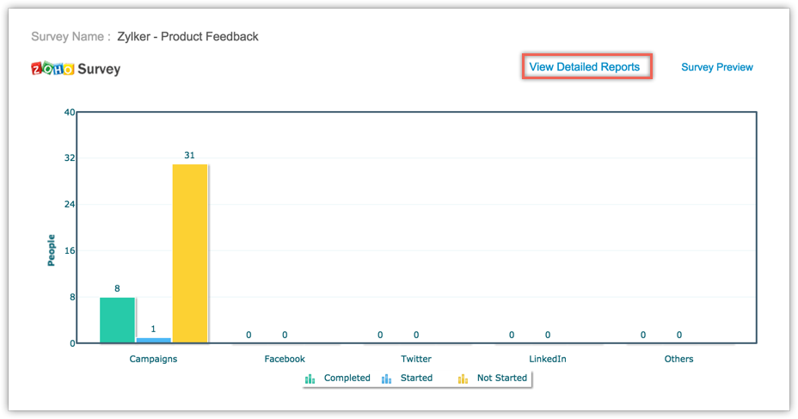Image resolution: width=798 pixels, height=419 pixels.
Task: Click the value label 31 above yellow bar
Action: (189, 156)
